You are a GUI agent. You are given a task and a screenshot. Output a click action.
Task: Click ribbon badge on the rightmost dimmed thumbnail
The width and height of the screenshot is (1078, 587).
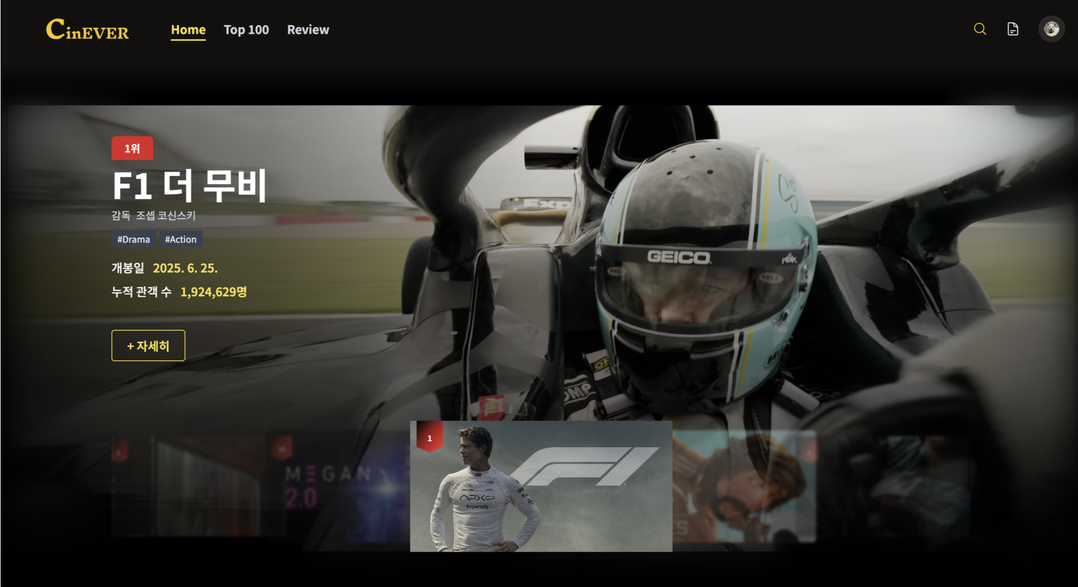[x=809, y=449]
